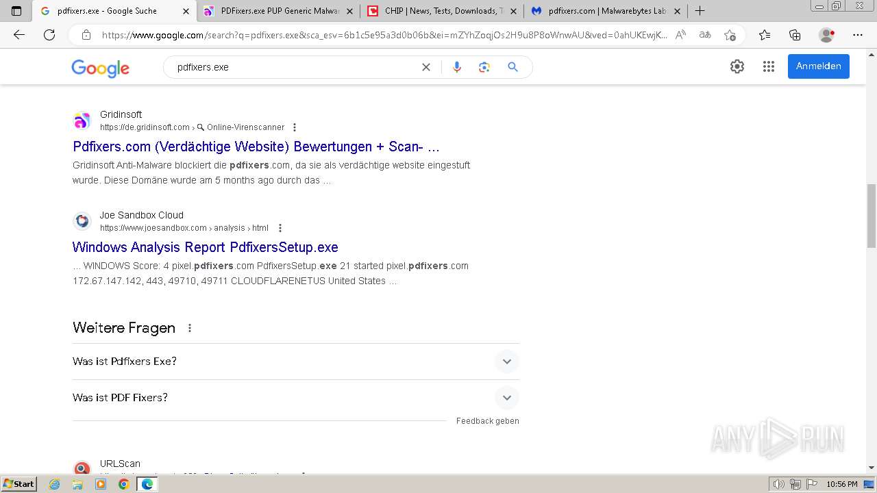Switch to PDFixers.exe PUP Generic Malware tab
Image resolution: width=877 pixels, height=493 pixels.
point(279,11)
